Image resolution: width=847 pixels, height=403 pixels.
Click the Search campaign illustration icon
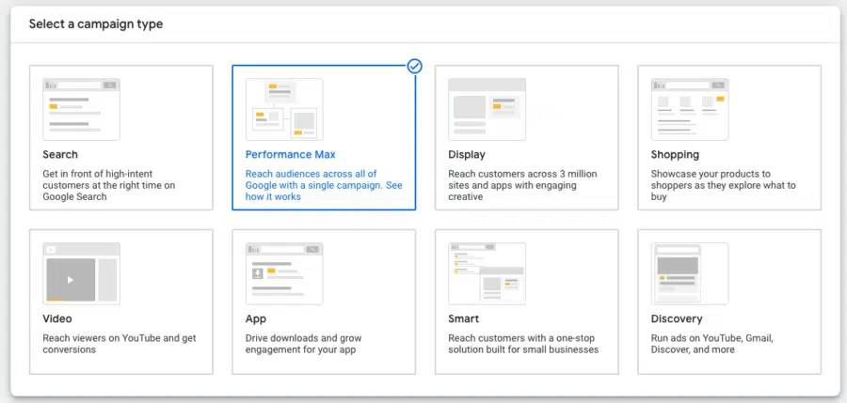[82, 110]
